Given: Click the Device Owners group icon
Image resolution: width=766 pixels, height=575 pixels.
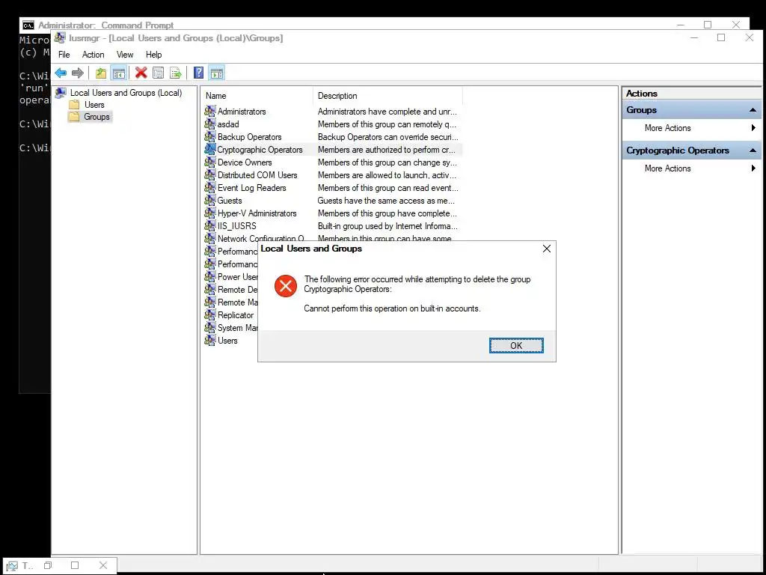Looking at the screenshot, I should [x=210, y=162].
